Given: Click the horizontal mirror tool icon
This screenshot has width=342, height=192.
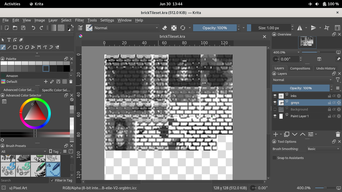Looking at the screenshot, I should point(300,28).
